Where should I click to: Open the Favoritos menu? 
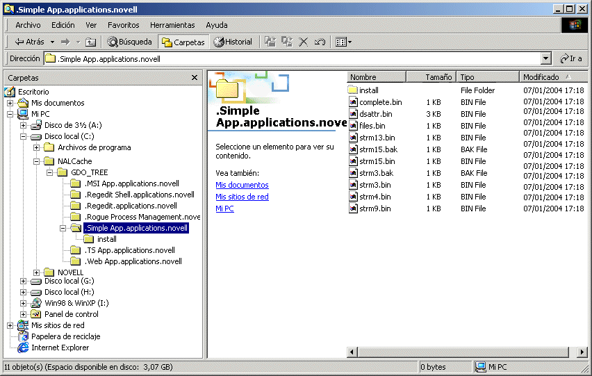pyautogui.click(x=123, y=25)
